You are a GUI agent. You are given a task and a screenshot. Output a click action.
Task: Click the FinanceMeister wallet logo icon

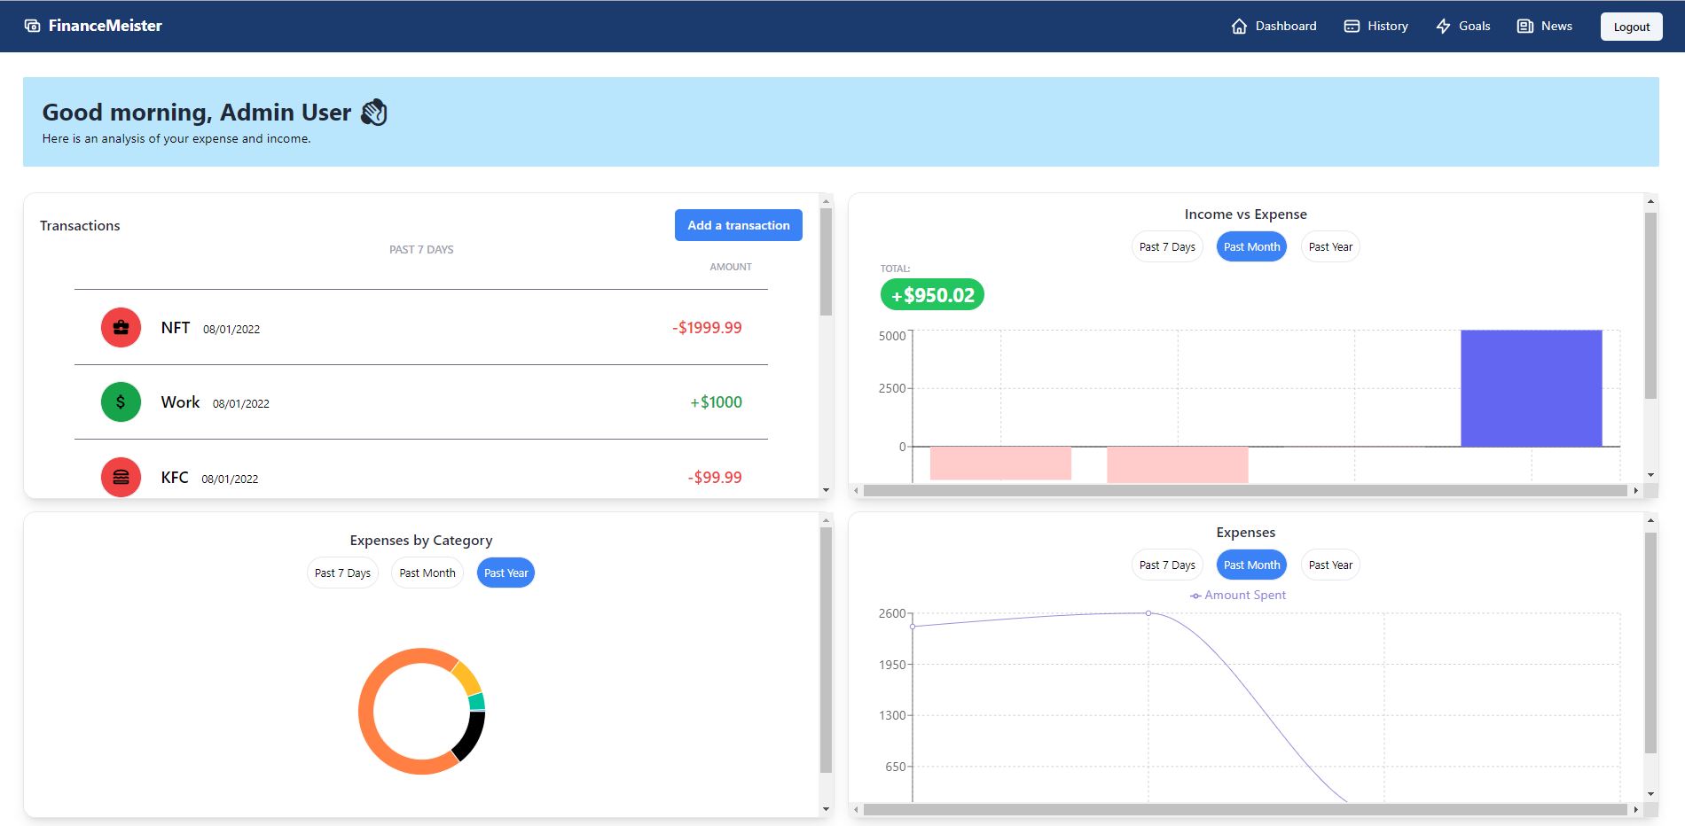33,26
